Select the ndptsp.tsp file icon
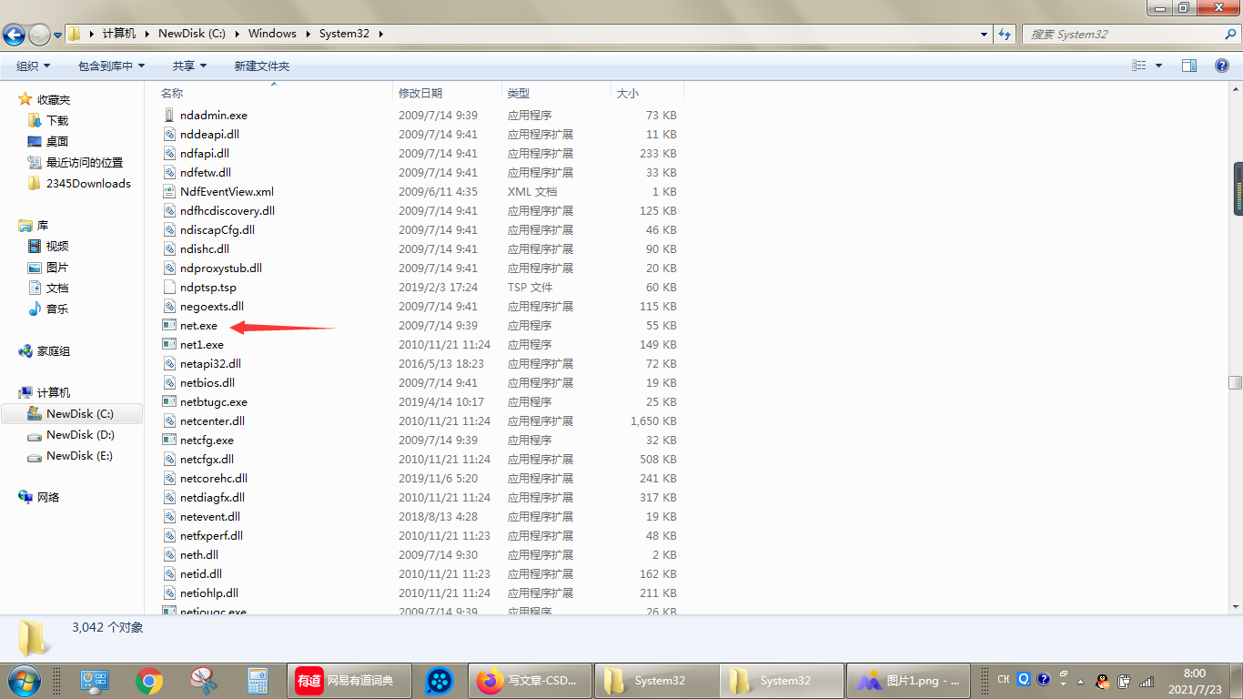Screen dimensions: 1243x699 point(169,288)
